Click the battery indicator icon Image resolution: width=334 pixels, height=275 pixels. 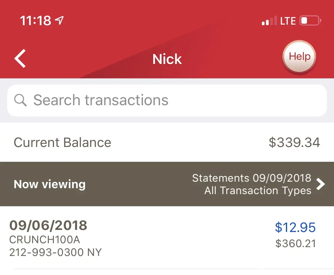pyautogui.click(x=310, y=21)
